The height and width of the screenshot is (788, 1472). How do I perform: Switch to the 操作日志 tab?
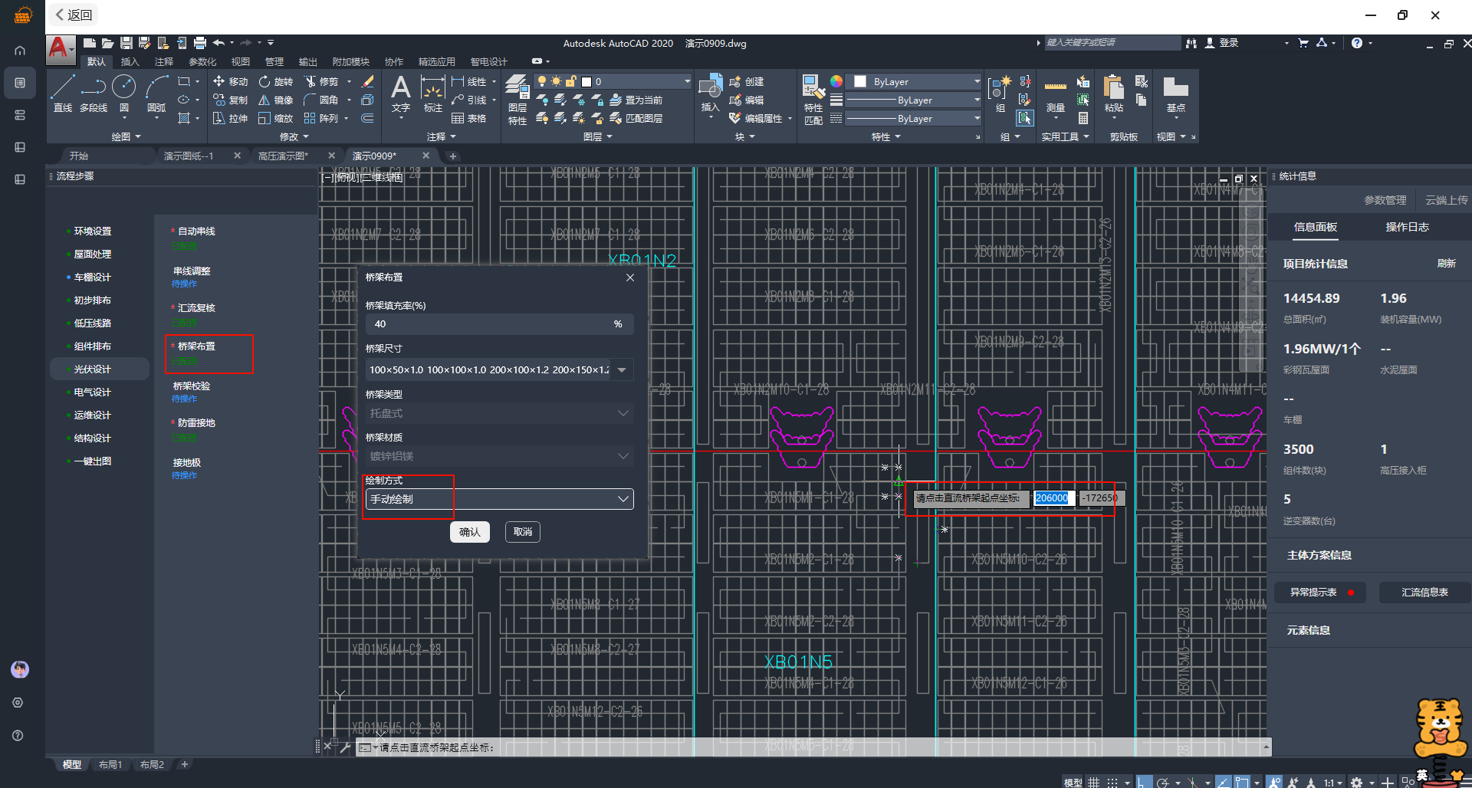(x=1407, y=227)
